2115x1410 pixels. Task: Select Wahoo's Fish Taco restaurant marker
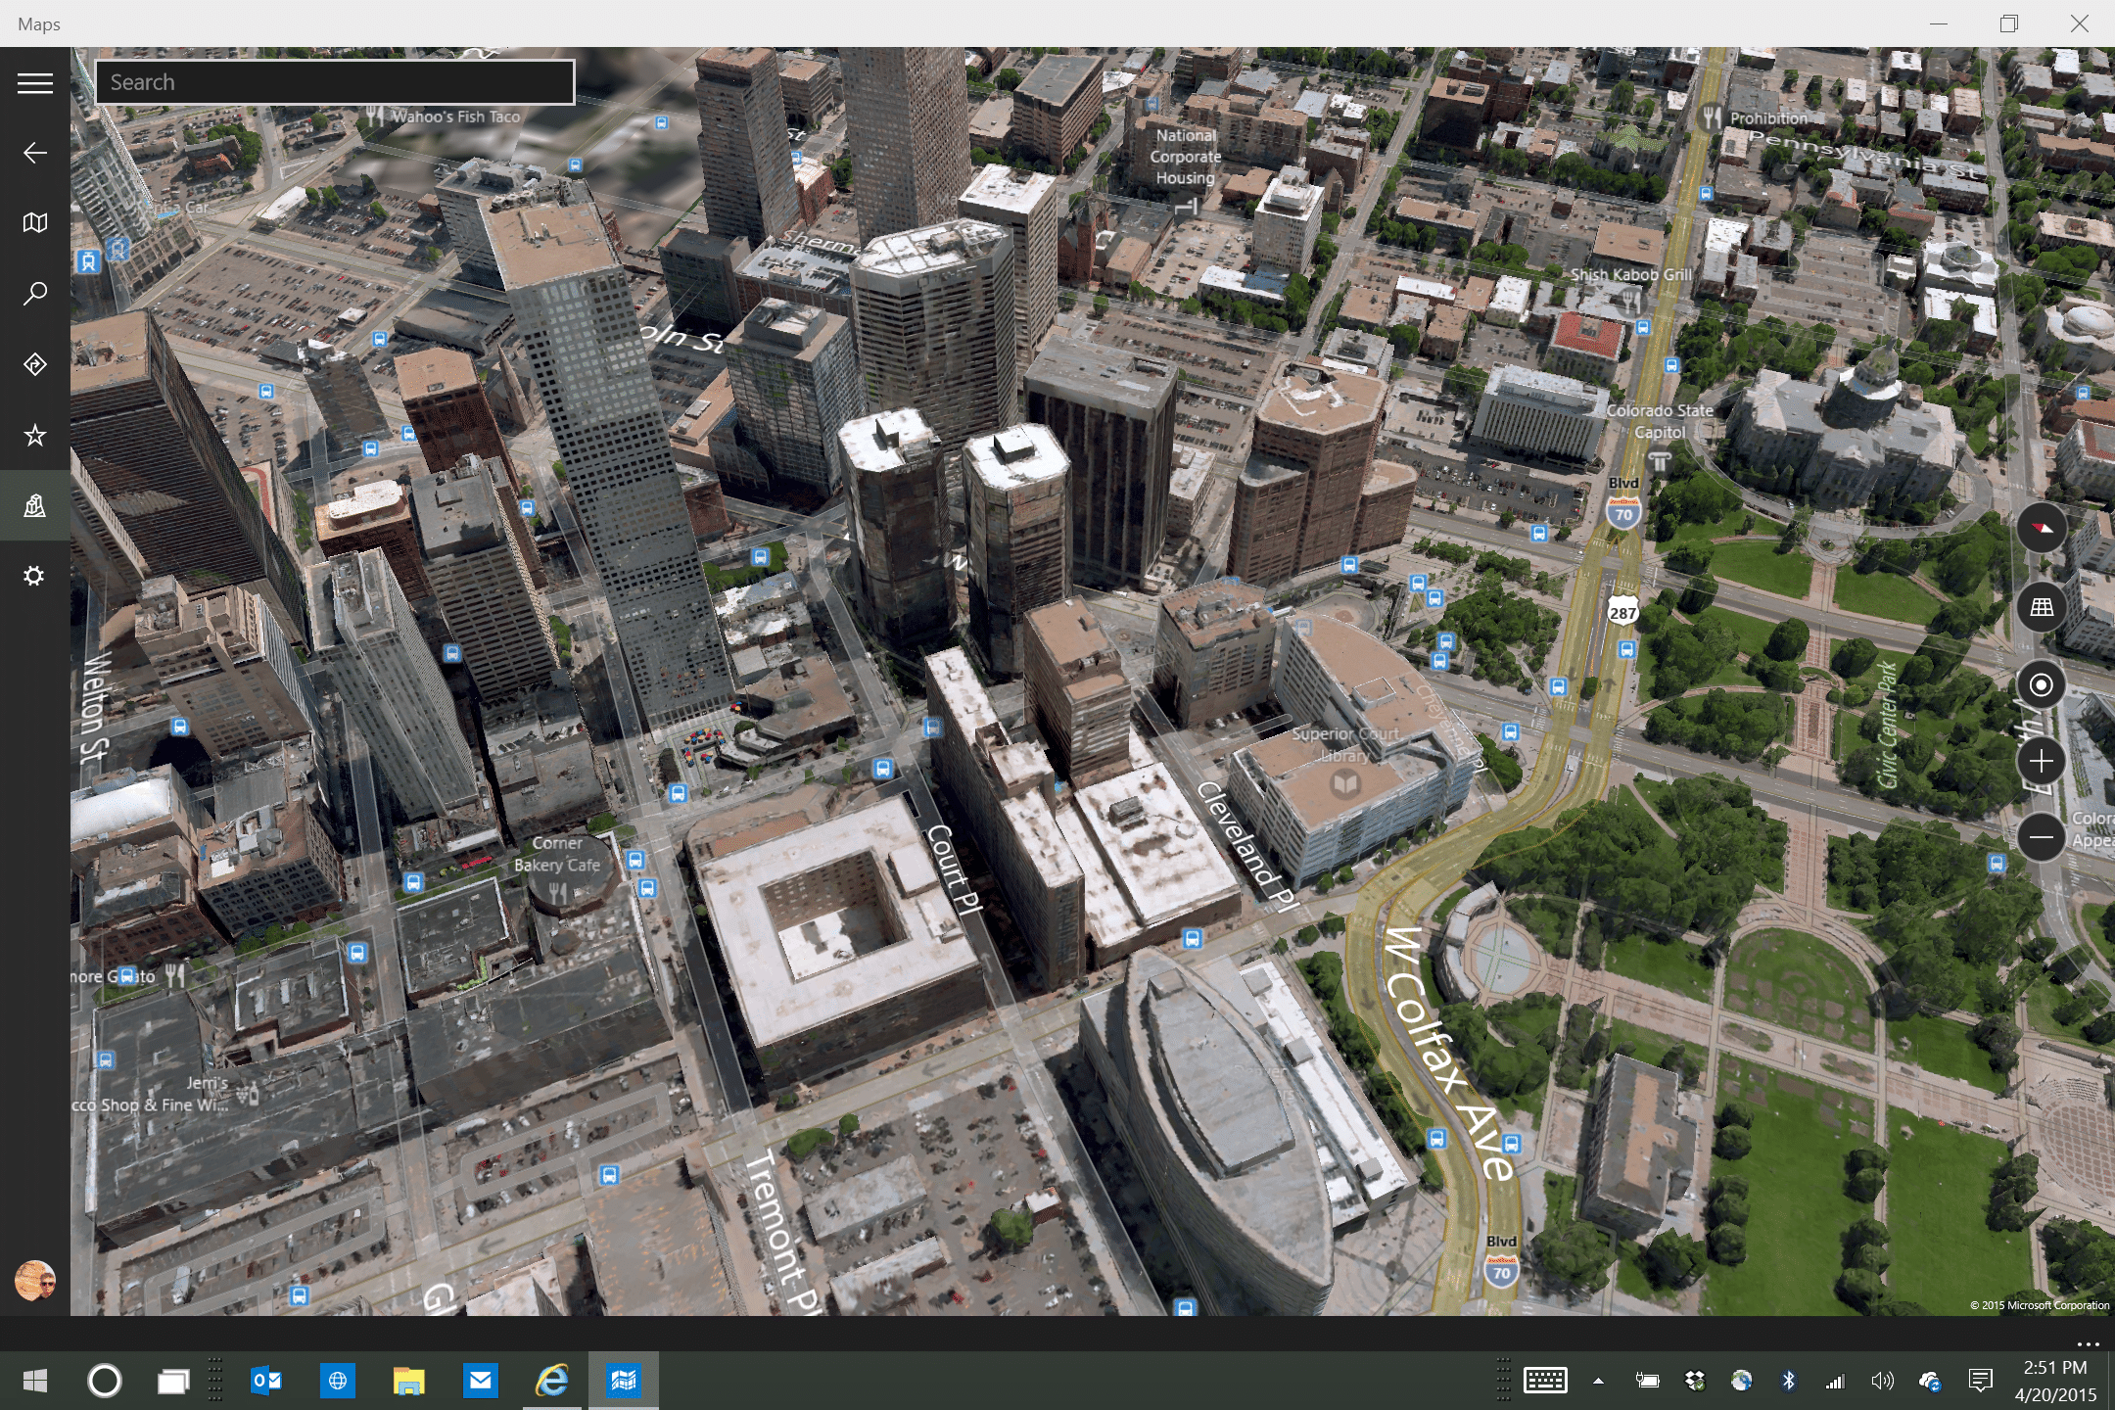[x=446, y=117]
